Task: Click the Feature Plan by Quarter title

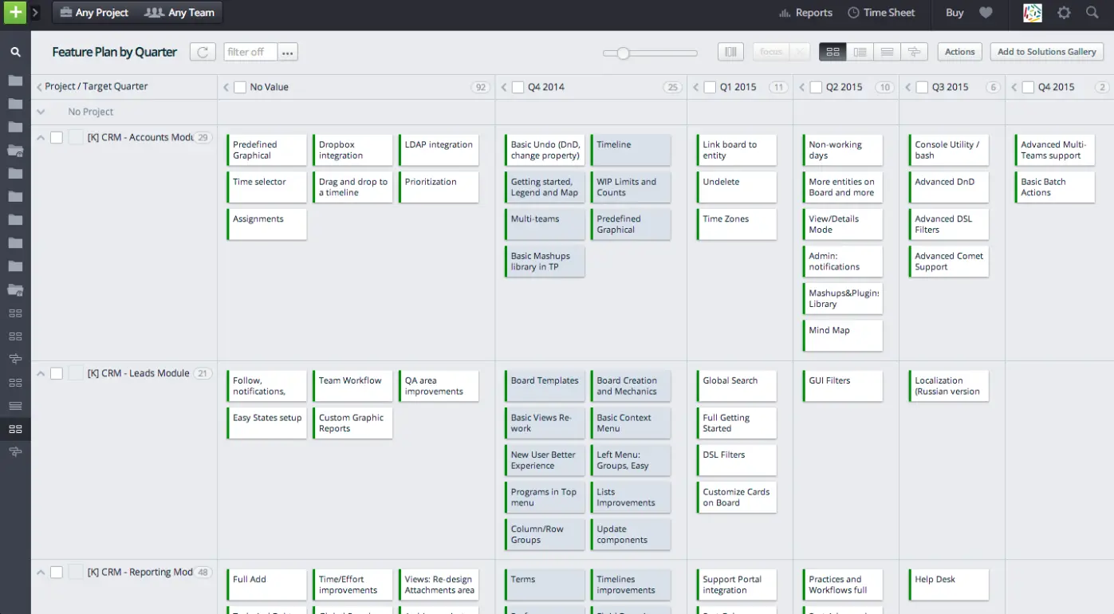Action: click(115, 52)
